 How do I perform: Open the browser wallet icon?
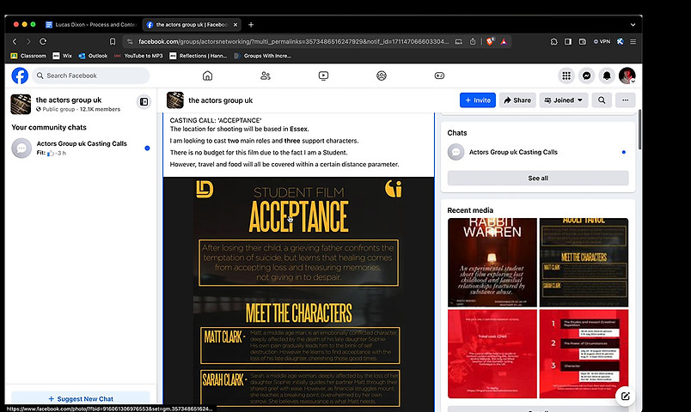click(x=582, y=41)
